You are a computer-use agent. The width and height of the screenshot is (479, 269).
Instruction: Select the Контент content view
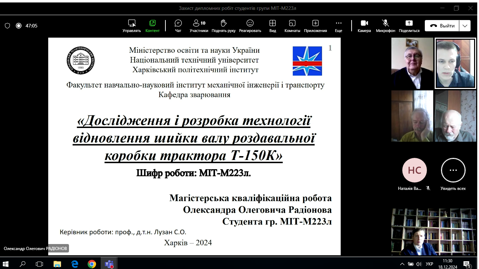click(x=152, y=26)
